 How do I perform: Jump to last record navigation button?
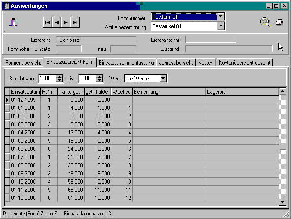75,22
